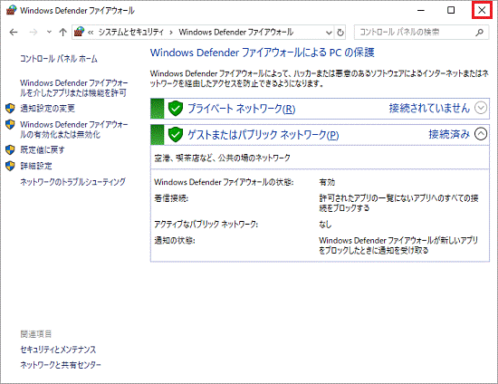Image resolution: width=498 pixels, height=384 pixels.
Task: Open the recent locations dropdown arrow
Action: tap(49, 32)
